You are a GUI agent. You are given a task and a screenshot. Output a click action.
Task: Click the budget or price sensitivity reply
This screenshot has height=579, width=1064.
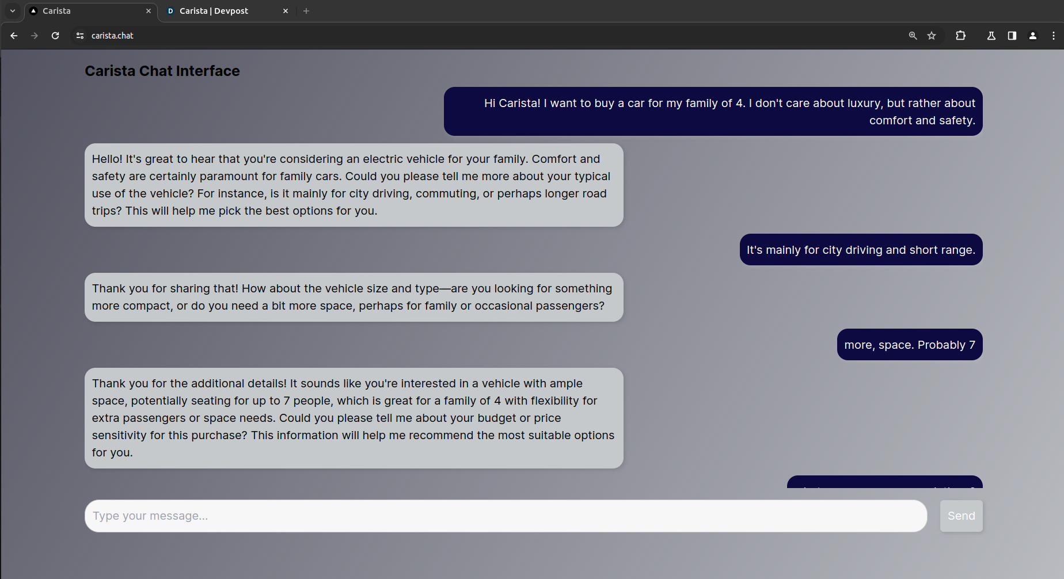tap(354, 418)
